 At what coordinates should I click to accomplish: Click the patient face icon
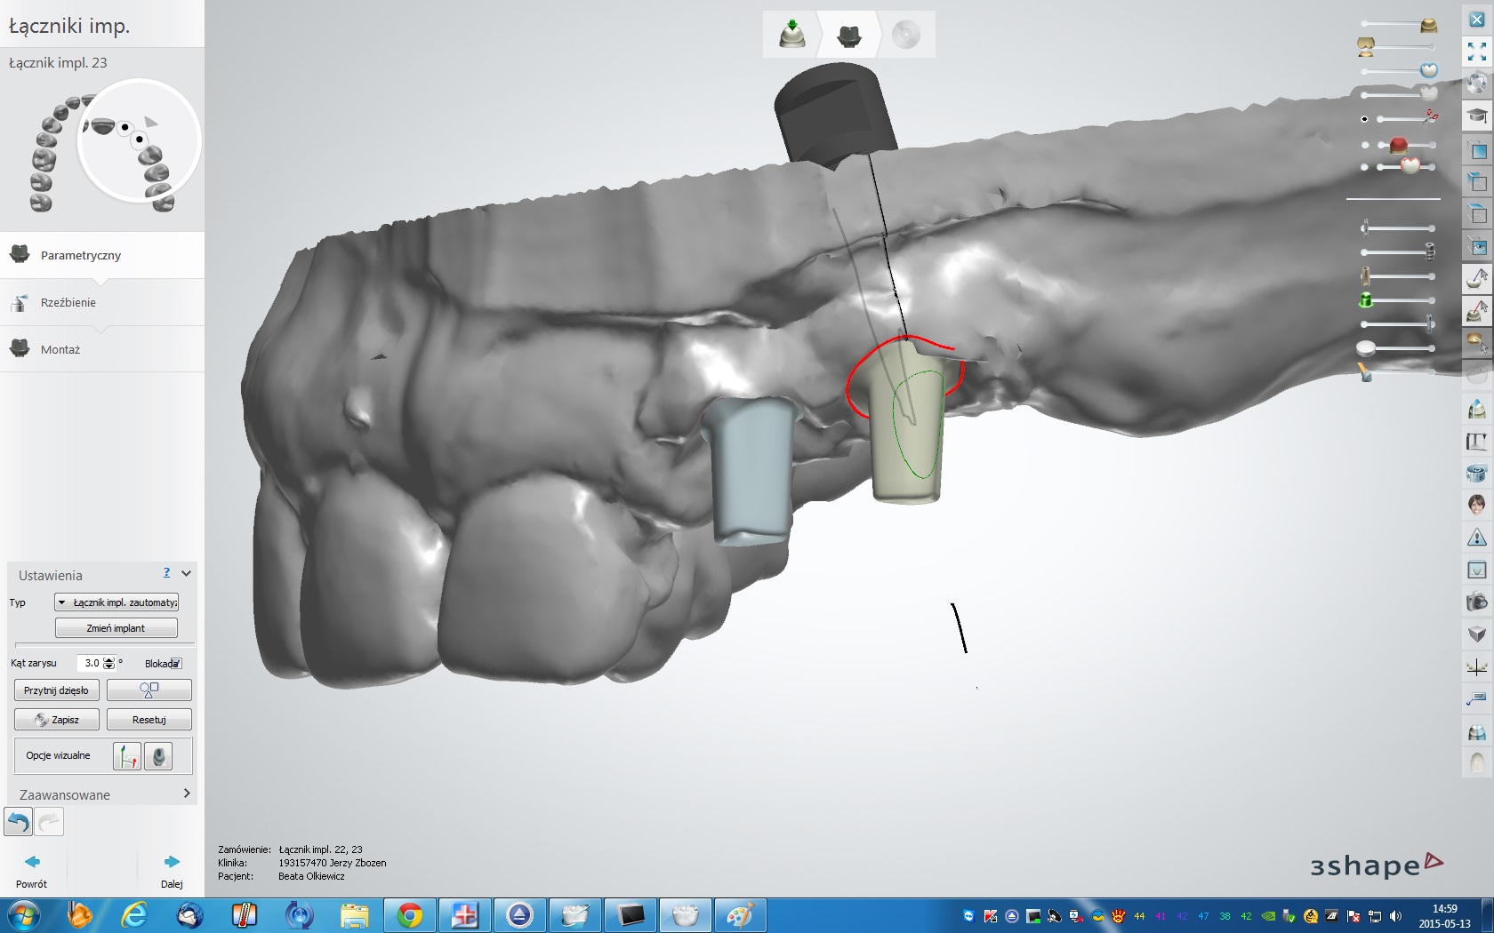[x=1476, y=505]
